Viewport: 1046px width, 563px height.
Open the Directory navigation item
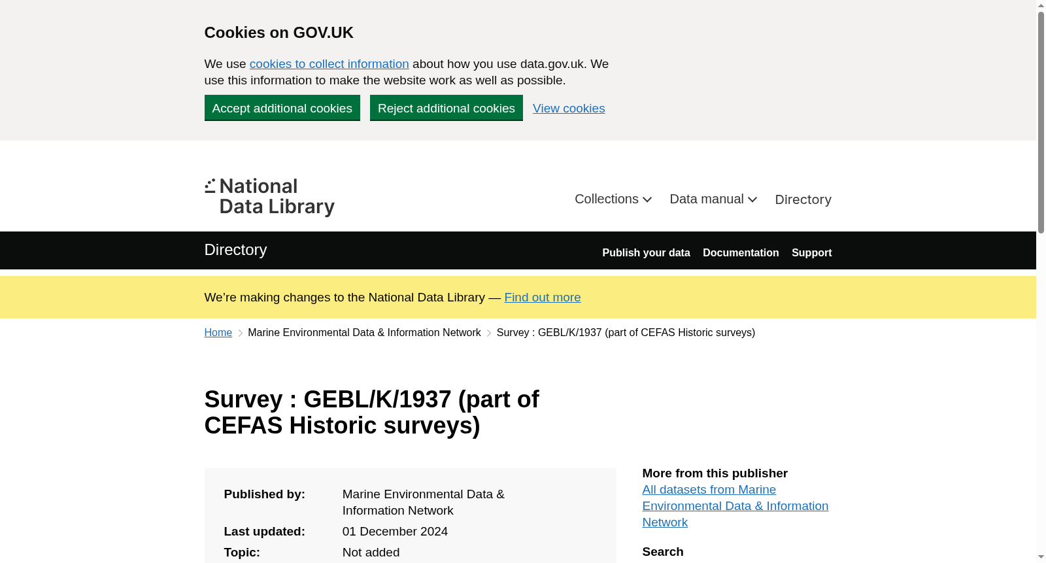click(x=803, y=199)
